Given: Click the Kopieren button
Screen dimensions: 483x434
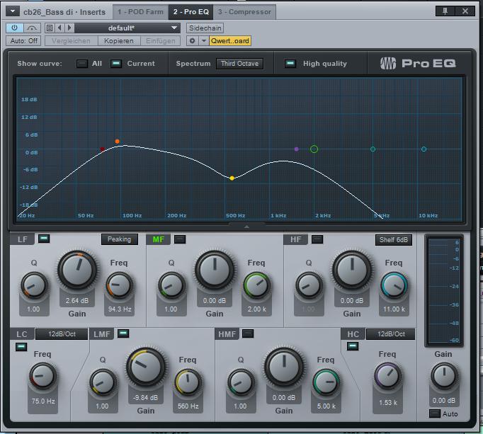Looking at the screenshot, I should coord(119,40).
